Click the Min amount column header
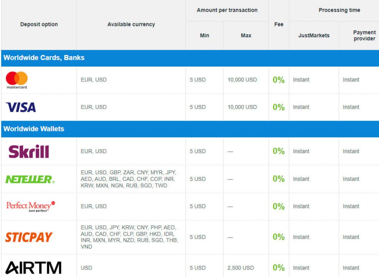This screenshot has width=379, height=277. 204,36
